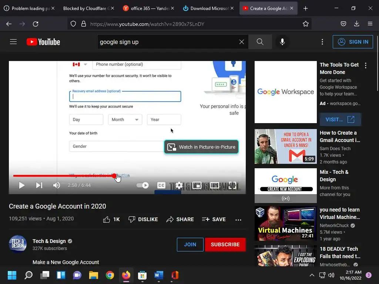This screenshot has height=284, width=379.
Task: Turn on closed captions
Action: [161, 185]
